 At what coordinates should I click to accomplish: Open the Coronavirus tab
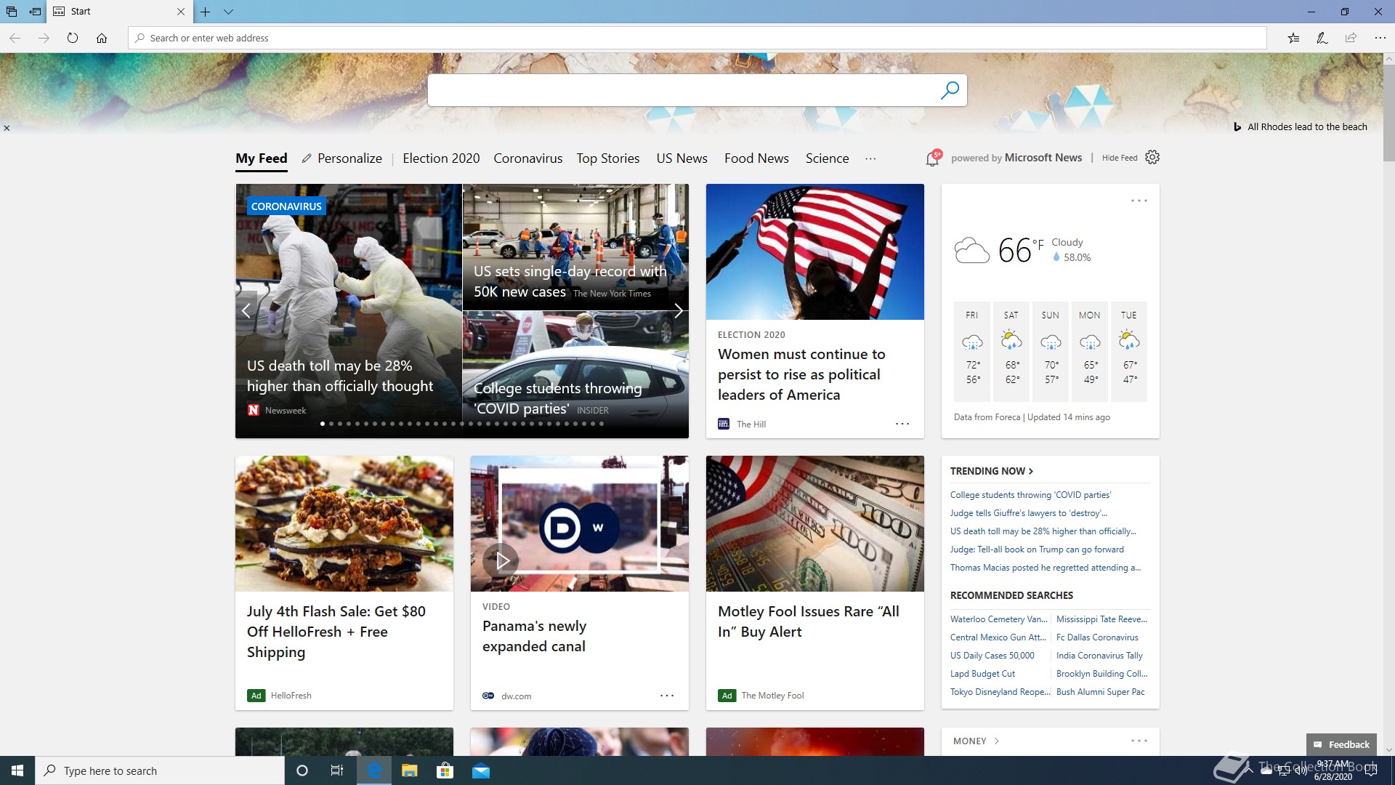528,158
